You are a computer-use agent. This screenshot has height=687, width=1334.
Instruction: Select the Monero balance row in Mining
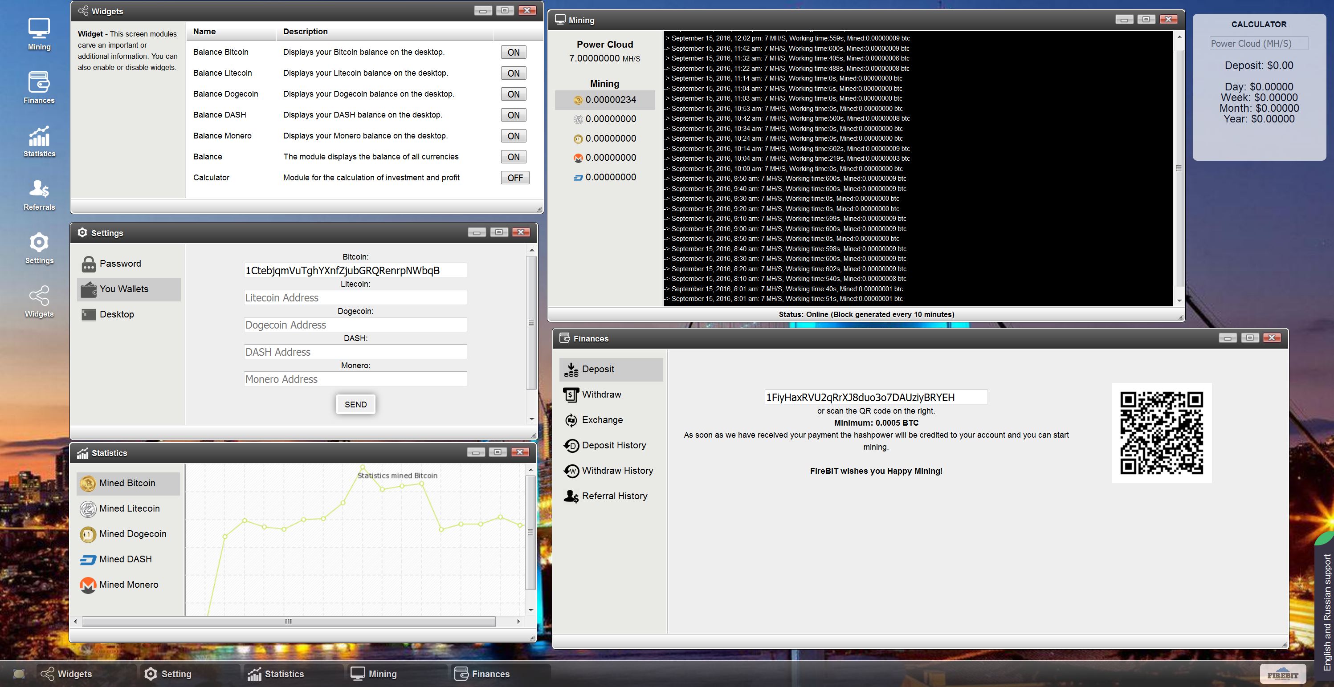(605, 158)
